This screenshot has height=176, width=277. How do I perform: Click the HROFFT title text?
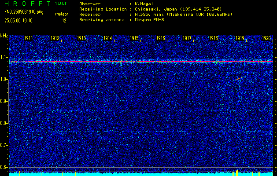click(27, 4)
